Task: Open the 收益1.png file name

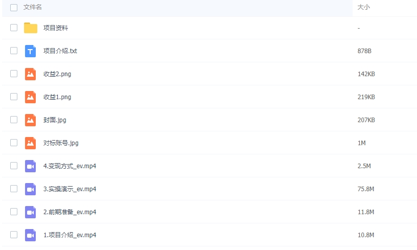Action: 57,97
